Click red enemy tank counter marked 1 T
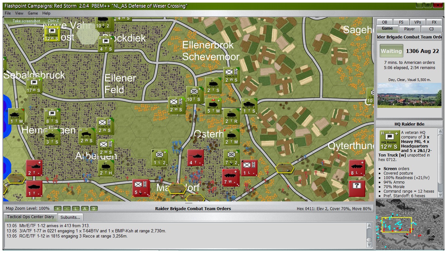447x253 pixels. click(x=34, y=188)
